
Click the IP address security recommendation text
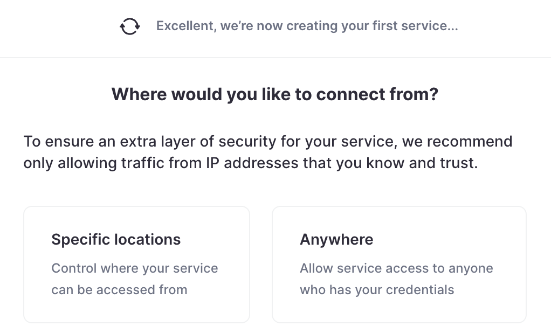267,152
